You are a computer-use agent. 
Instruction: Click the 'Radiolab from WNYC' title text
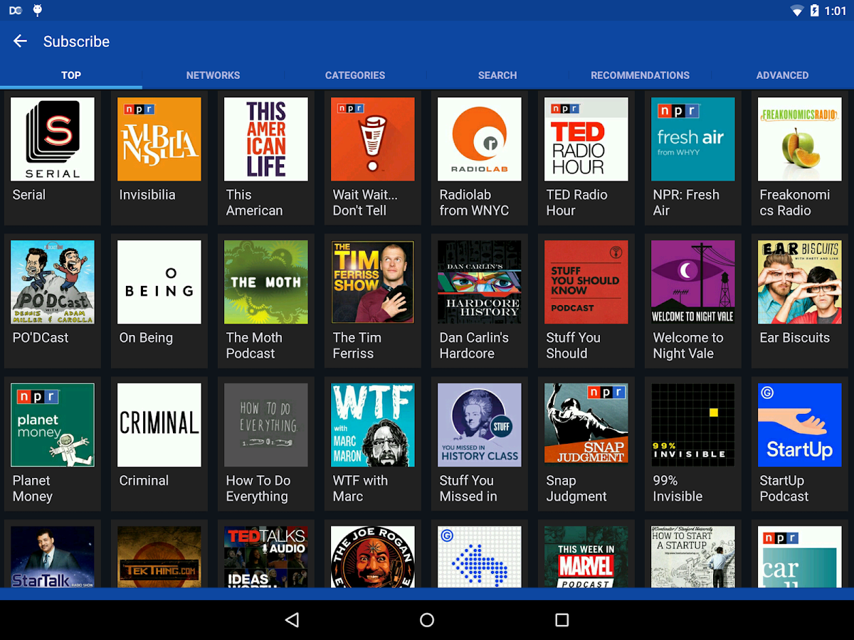[474, 203]
